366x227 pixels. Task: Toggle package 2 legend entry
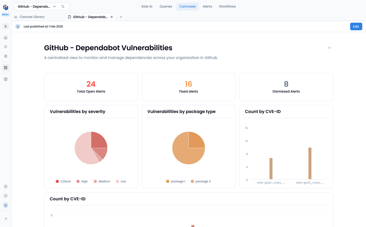click(x=201, y=181)
